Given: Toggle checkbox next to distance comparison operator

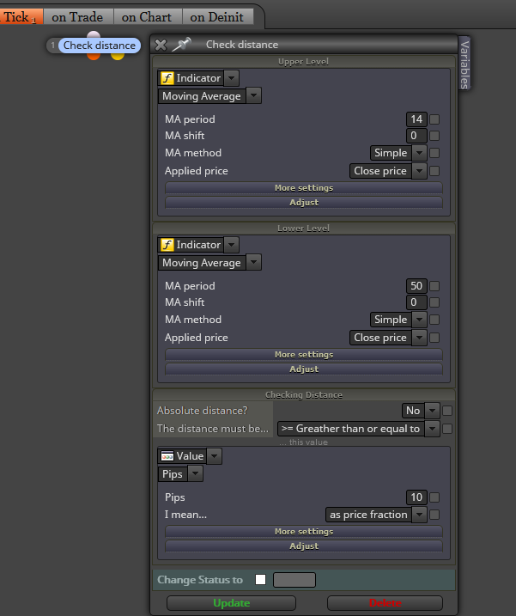Looking at the screenshot, I should coord(447,429).
